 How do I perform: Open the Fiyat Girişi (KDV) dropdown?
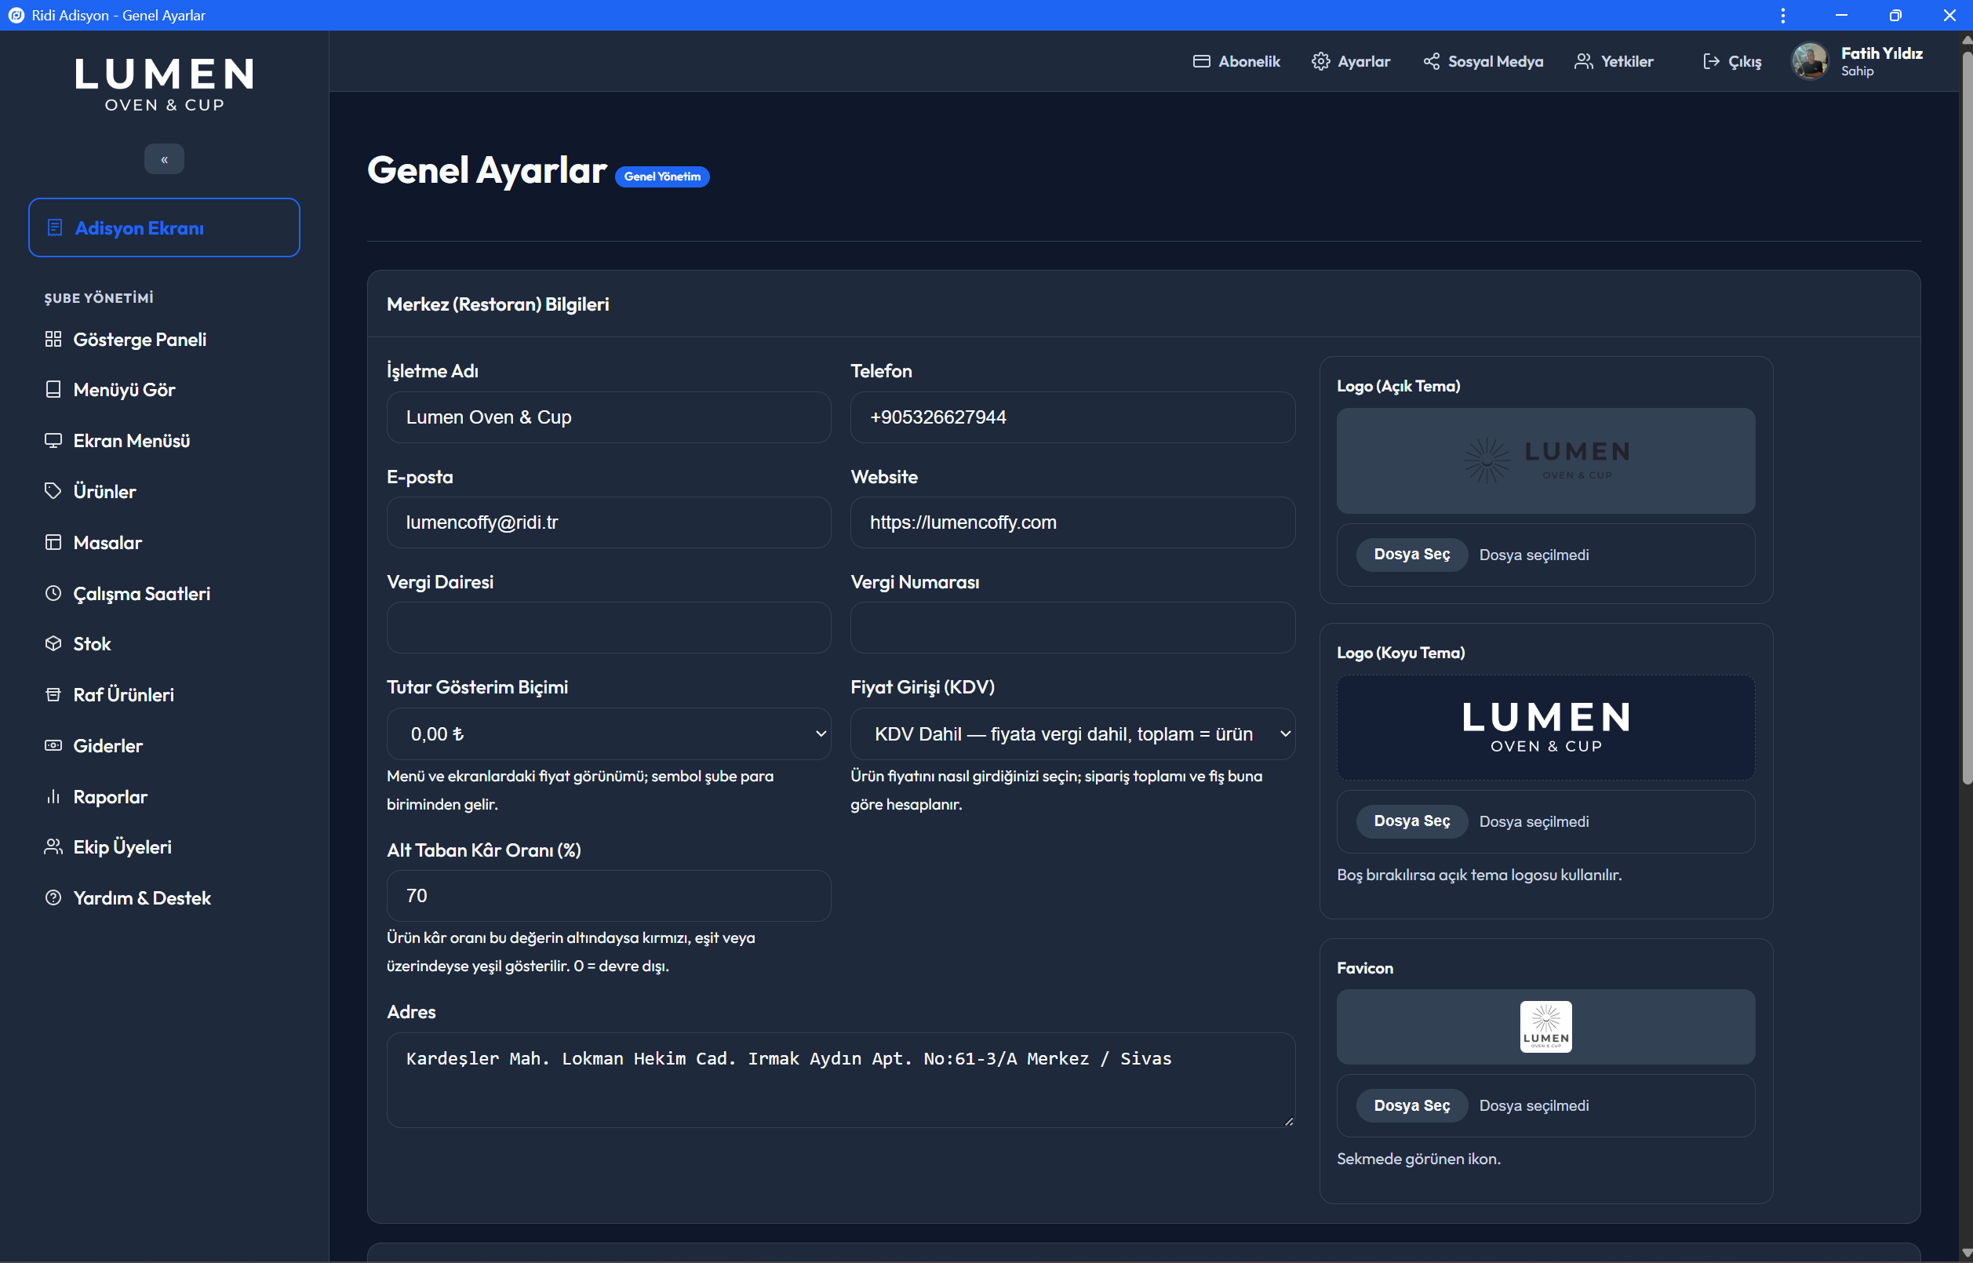click(x=1072, y=734)
